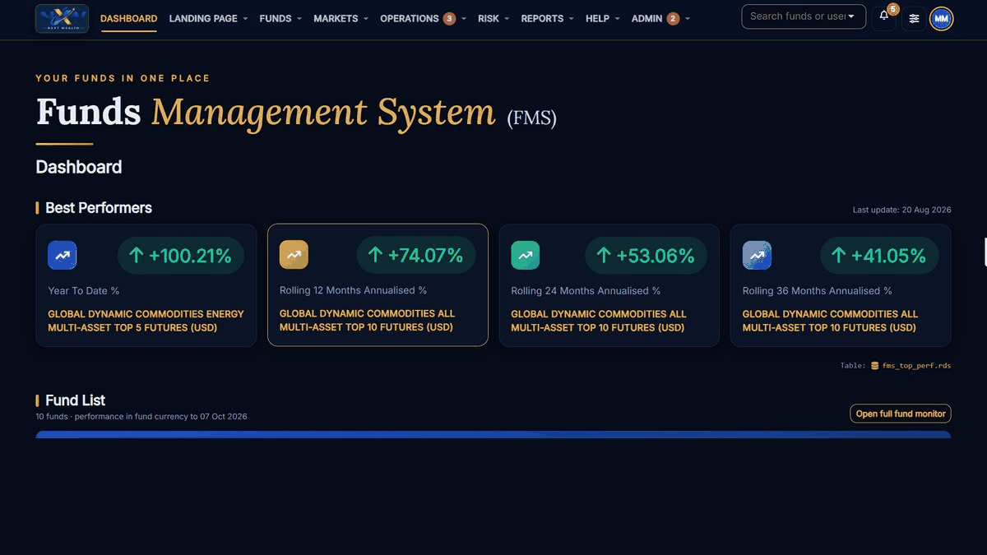Expand the Risk menu
The height and width of the screenshot is (555, 987).
493,18
